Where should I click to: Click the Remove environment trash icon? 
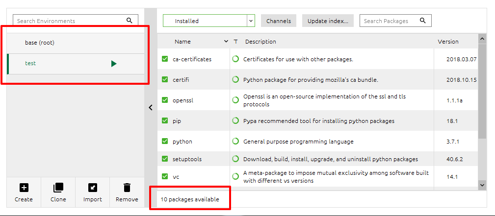point(127,188)
